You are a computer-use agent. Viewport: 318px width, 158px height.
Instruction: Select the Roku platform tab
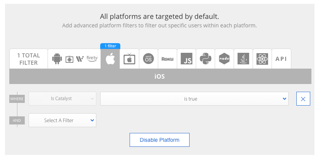[168, 59]
